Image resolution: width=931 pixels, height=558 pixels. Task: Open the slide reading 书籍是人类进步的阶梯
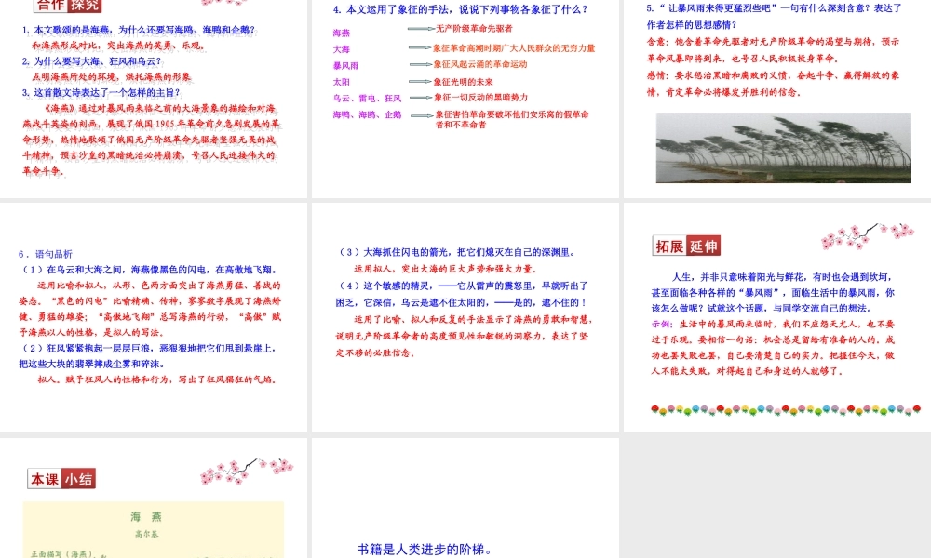click(465, 498)
